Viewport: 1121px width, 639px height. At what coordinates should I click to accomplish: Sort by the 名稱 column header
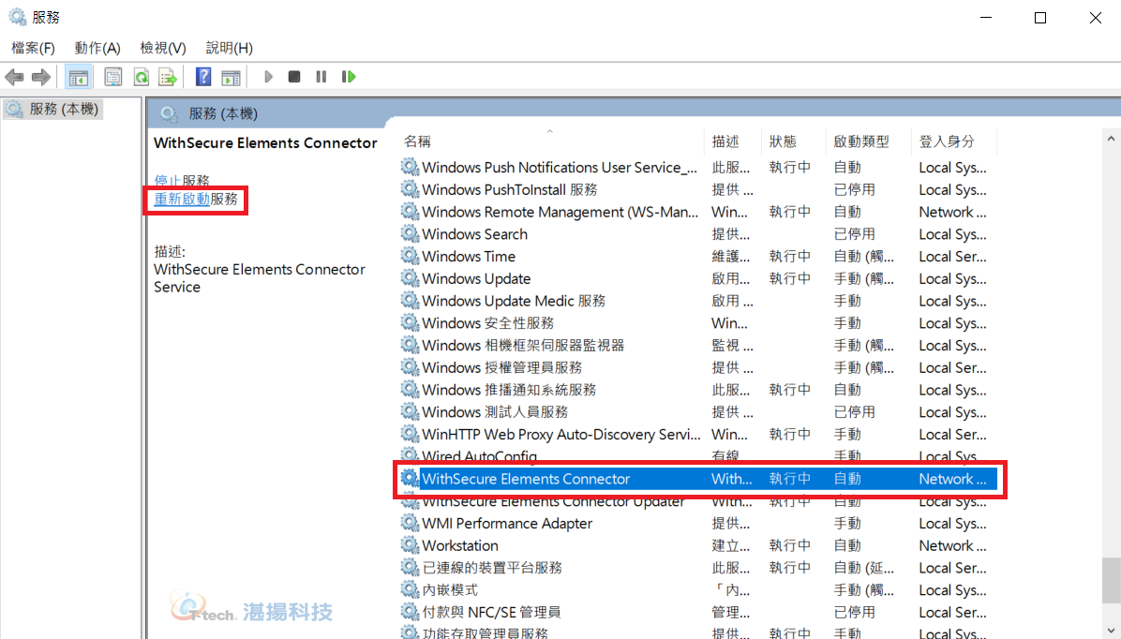(417, 141)
